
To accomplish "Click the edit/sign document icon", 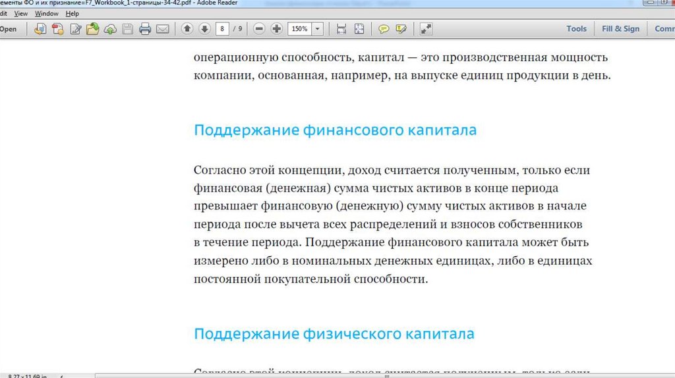I will point(76,29).
